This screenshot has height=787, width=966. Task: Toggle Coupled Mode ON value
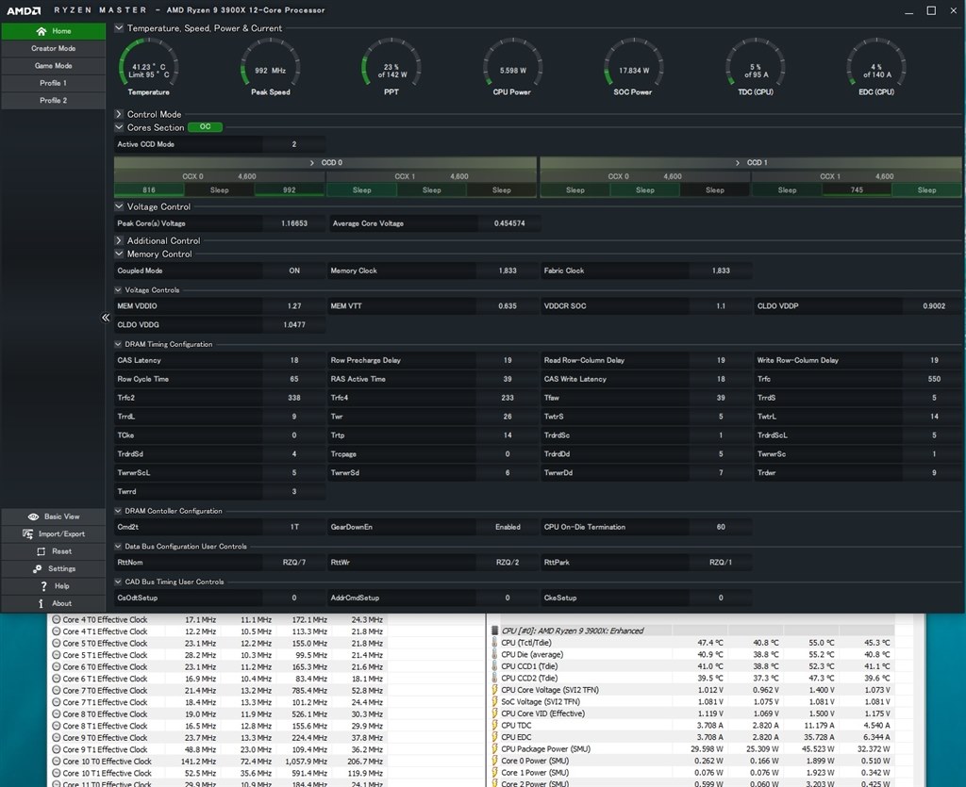pos(294,271)
